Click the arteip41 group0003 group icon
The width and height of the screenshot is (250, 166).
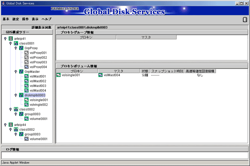pos(21,114)
